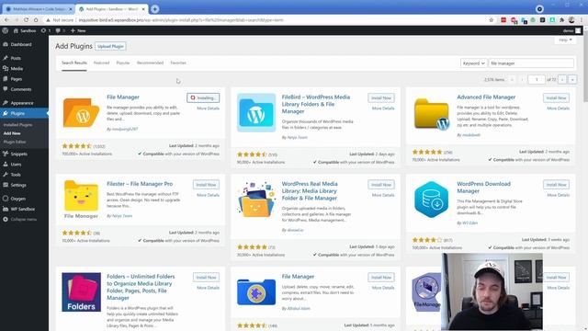The width and height of the screenshot is (588, 331).
Task: Switch to the Recommended plugins tab
Action: click(x=150, y=63)
